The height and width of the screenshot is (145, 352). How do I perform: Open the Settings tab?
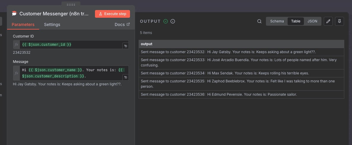coord(52,25)
